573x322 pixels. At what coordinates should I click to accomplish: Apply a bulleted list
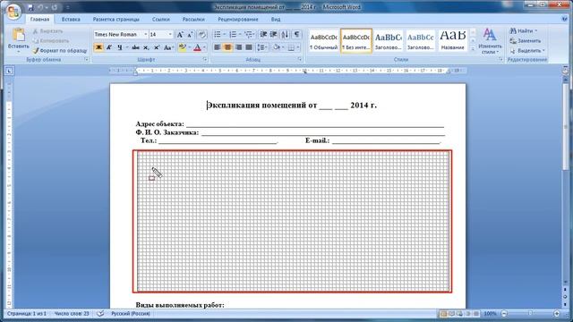(x=218, y=35)
